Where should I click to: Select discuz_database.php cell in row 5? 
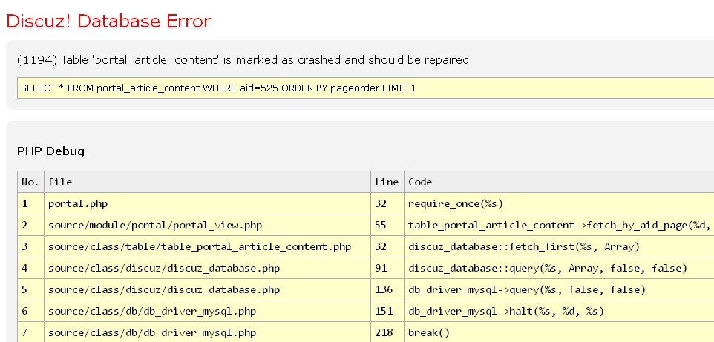pyautogui.click(x=208, y=289)
